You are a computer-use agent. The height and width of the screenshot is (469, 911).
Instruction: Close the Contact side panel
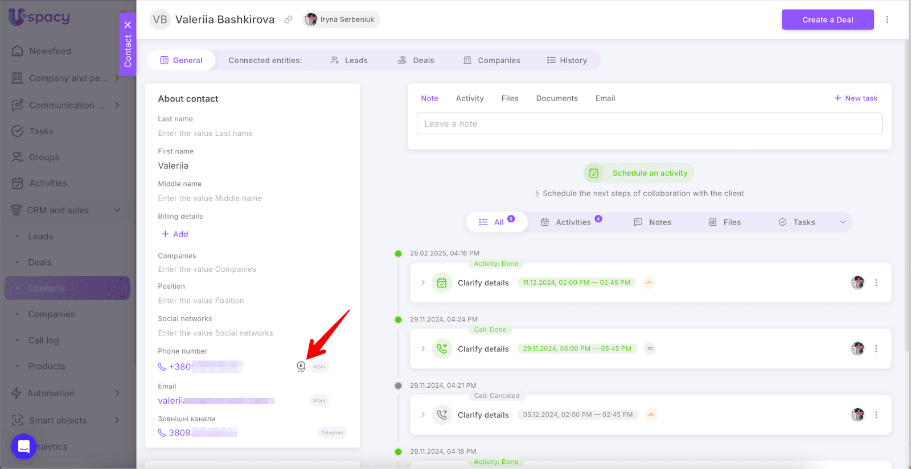(x=128, y=25)
